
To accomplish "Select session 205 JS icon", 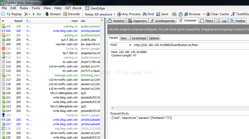I will tap(3, 26).
